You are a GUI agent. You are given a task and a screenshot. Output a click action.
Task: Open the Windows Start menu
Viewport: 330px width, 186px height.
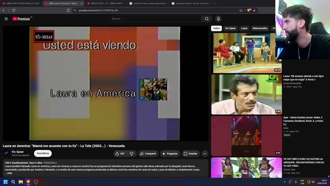tap(5, 182)
